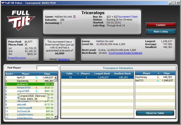Select SoCloseCall in the rank list
This screenshot has width=181, height=125.
click(29, 111)
